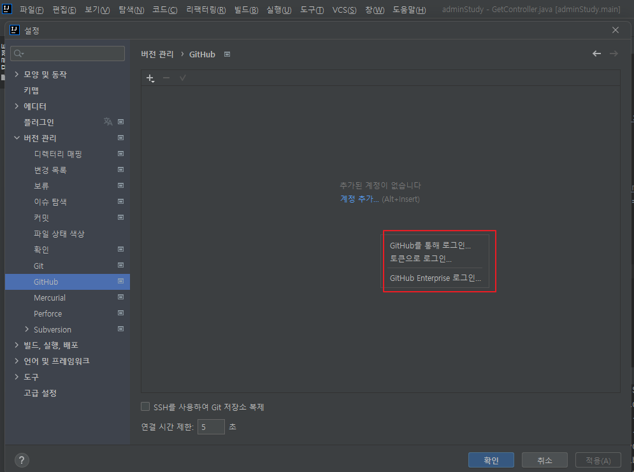This screenshot has width=634, height=472.
Task: Close the 설정 dialog with X
Action: (x=616, y=31)
